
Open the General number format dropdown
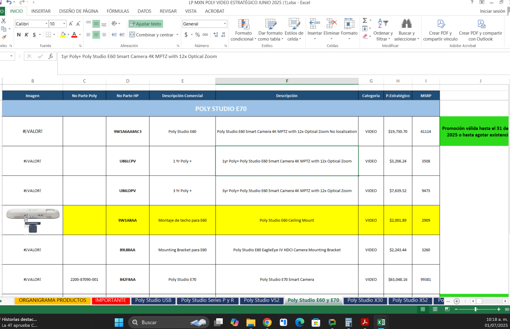(225, 24)
